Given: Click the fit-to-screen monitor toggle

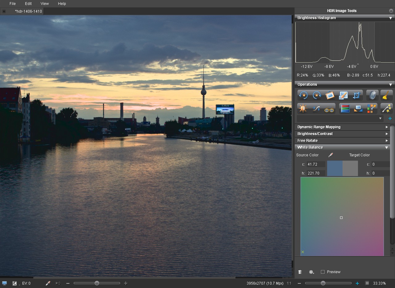Looking at the screenshot, I should point(4,283).
